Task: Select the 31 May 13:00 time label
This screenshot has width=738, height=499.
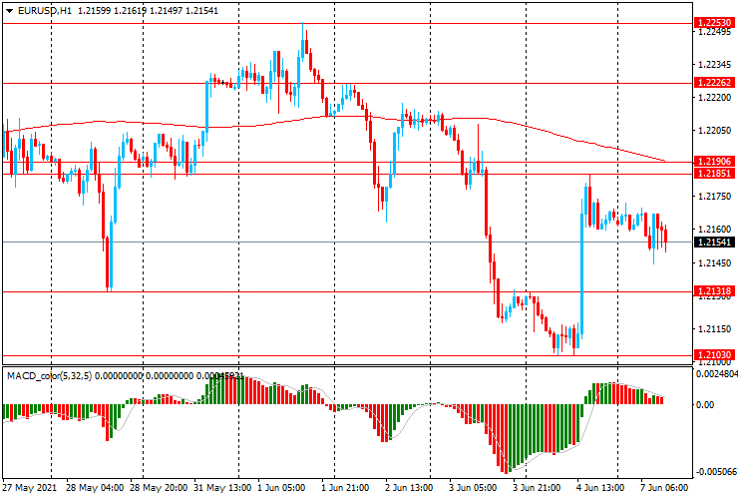Action: (x=222, y=488)
